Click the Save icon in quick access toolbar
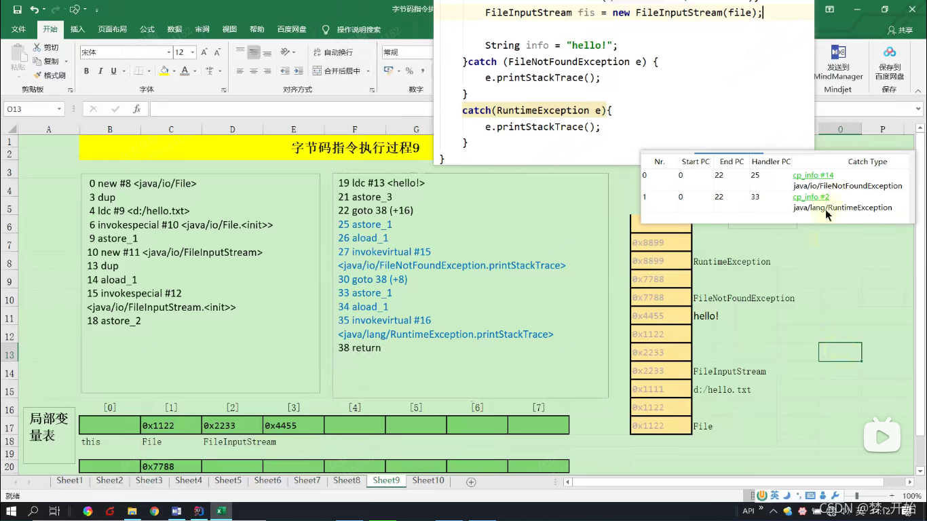This screenshot has height=521, width=927. coord(17,9)
